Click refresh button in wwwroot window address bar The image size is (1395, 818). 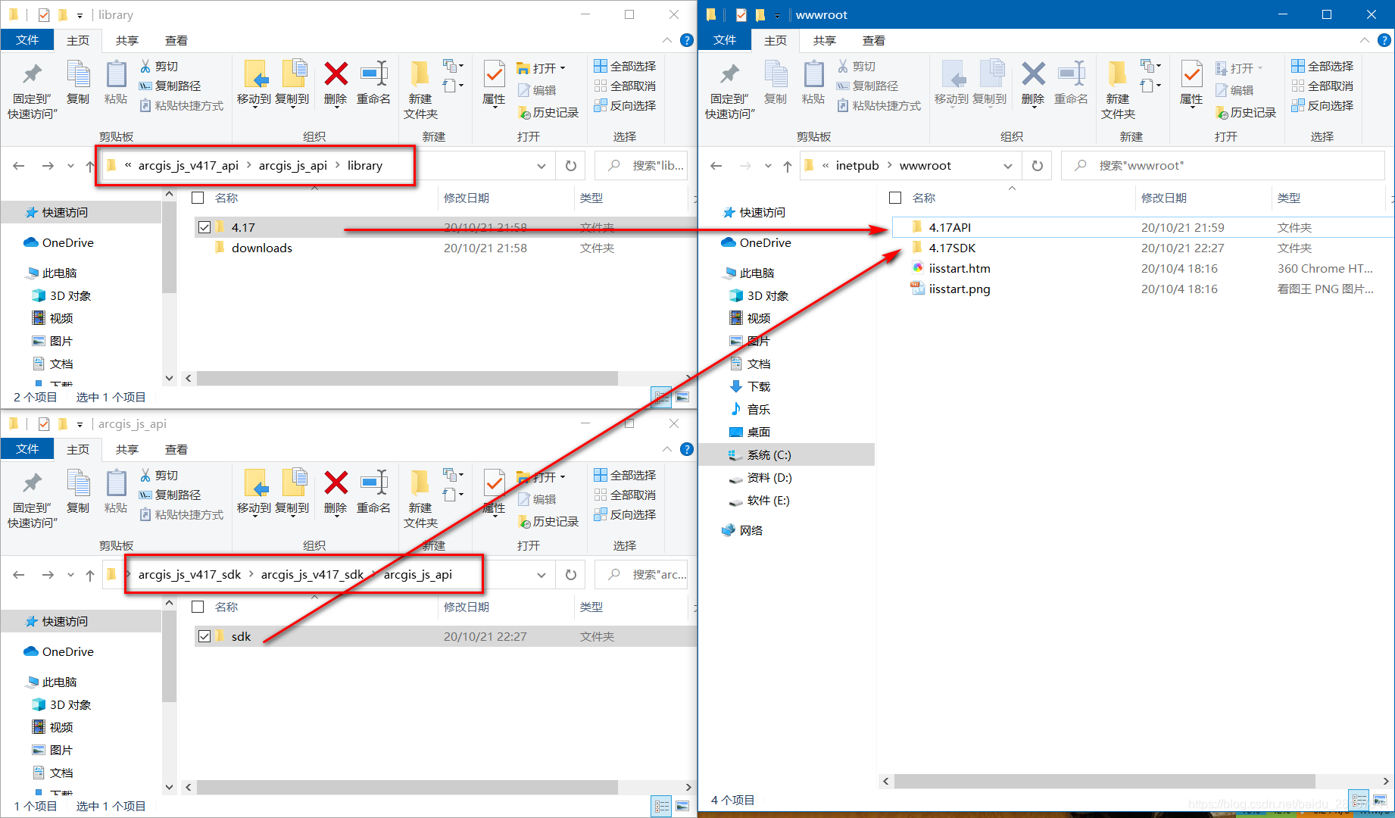1038,166
